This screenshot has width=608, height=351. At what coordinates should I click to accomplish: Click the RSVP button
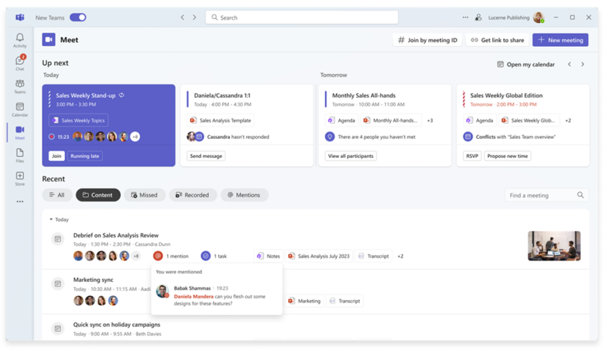[472, 156]
